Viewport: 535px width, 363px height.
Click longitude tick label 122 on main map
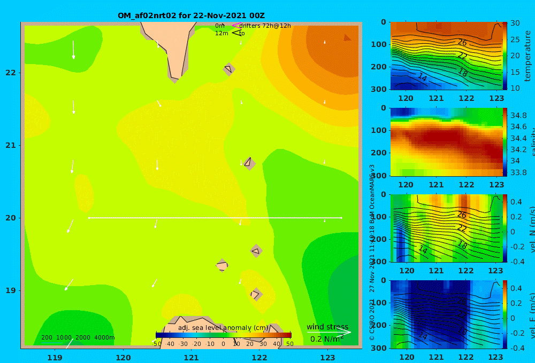[x=259, y=358]
